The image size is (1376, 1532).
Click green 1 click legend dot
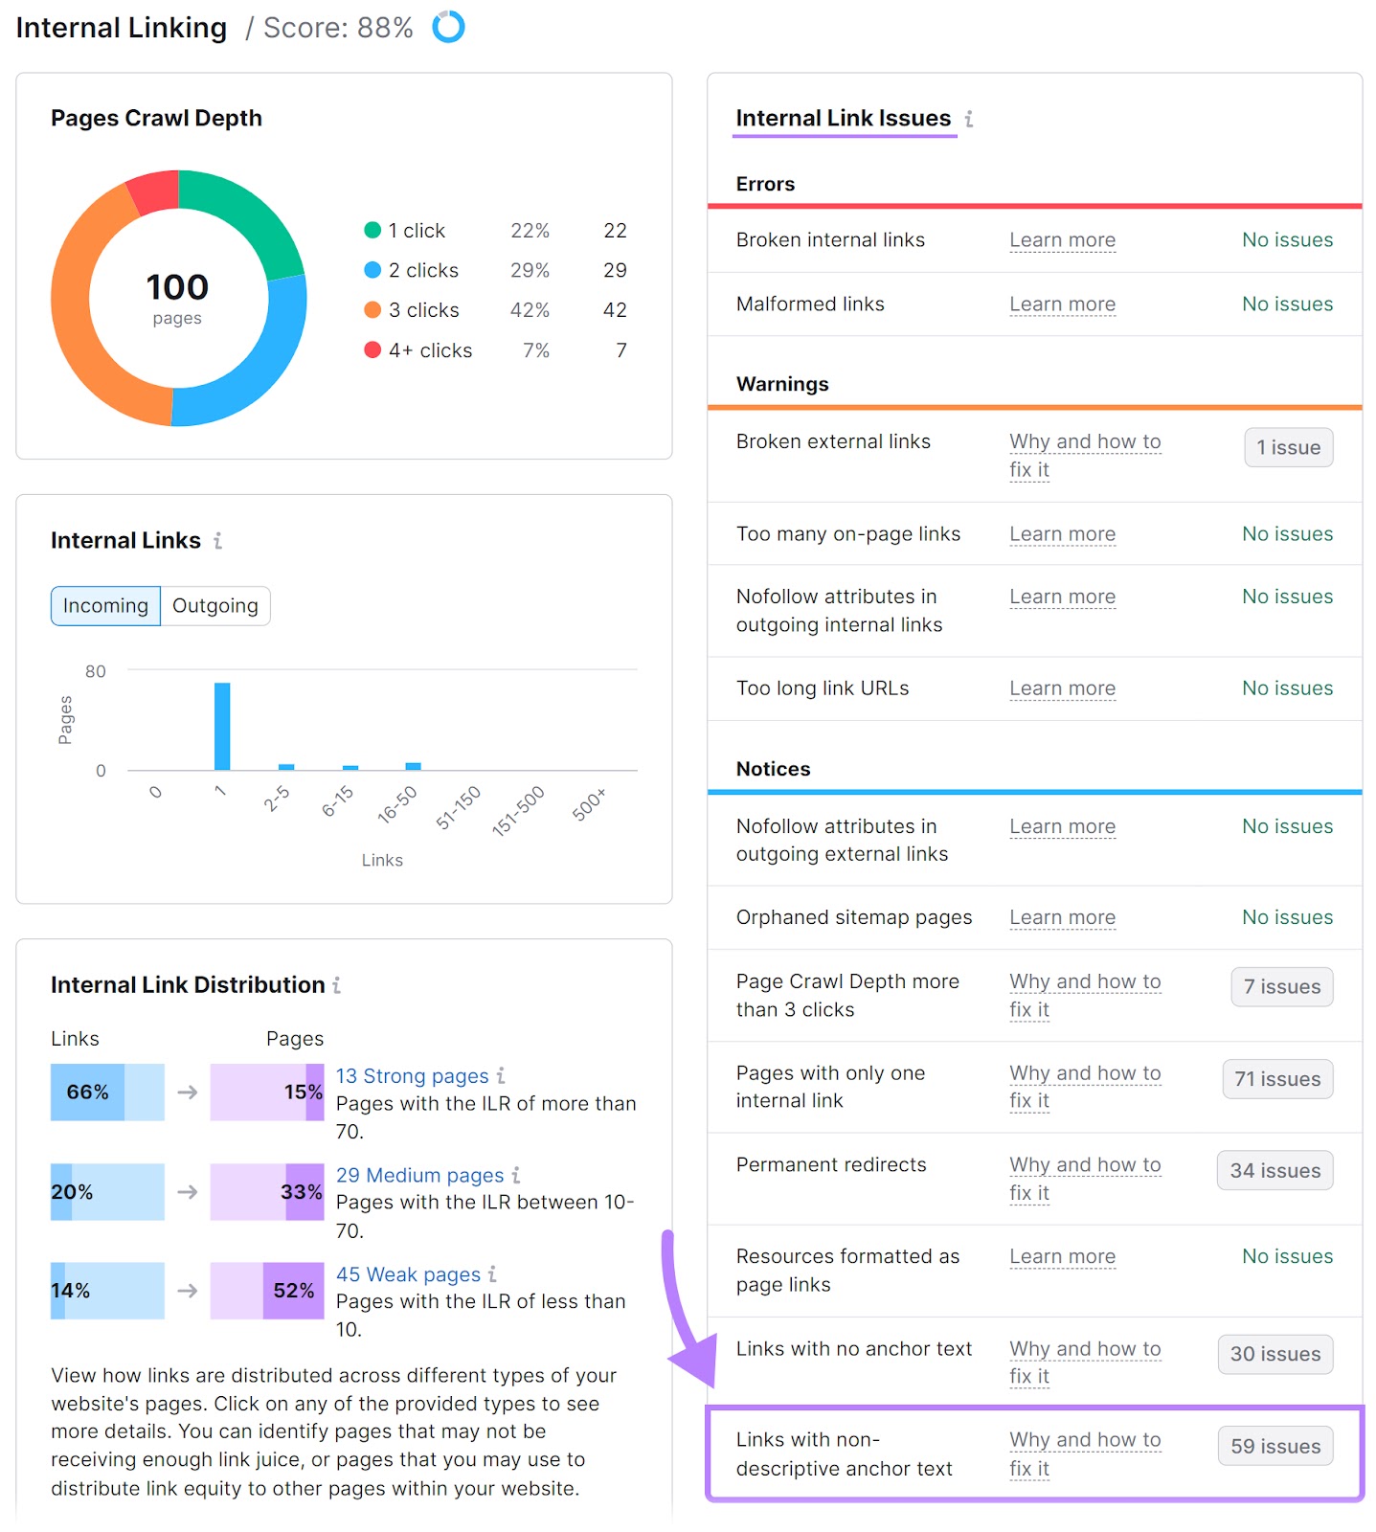click(372, 231)
